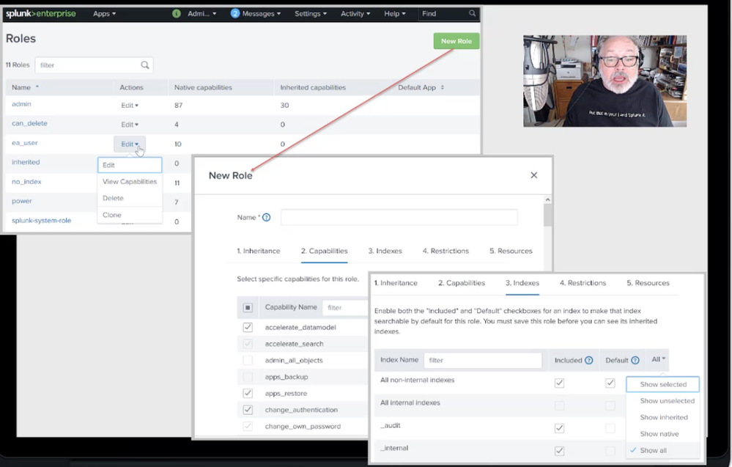Click the roles filter input field
Image resolution: width=732 pixels, height=467 pixels.
point(94,65)
